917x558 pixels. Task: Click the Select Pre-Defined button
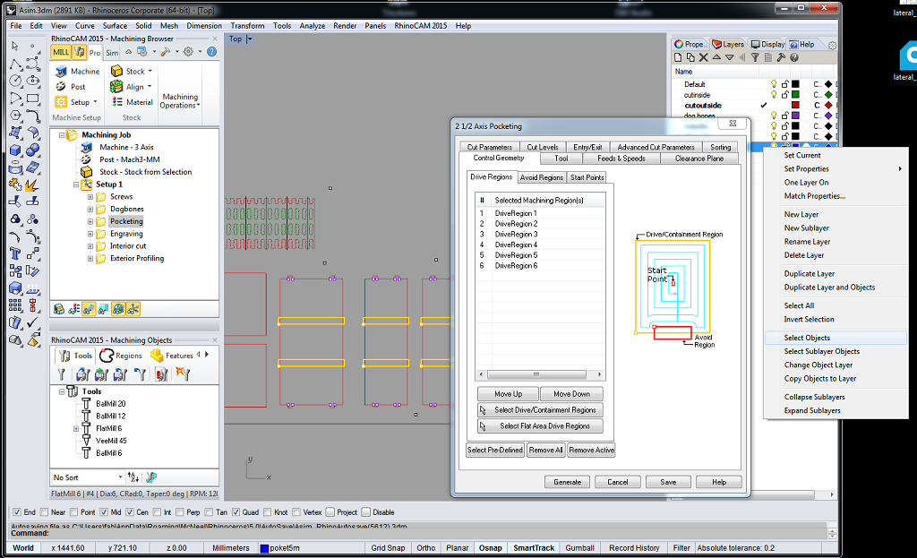tap(494, 451)
